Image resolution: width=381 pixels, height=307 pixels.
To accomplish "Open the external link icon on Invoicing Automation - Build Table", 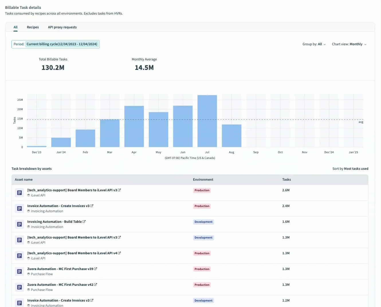I will 84,221.
